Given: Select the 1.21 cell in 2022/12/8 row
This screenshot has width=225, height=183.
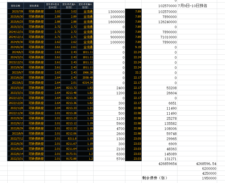Looking at the screenshot, I should [85, 108].
